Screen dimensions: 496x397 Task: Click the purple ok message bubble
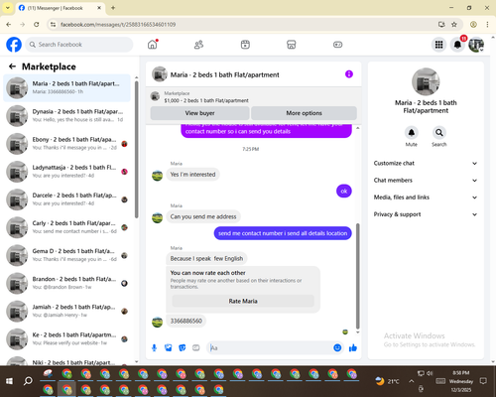344,191
